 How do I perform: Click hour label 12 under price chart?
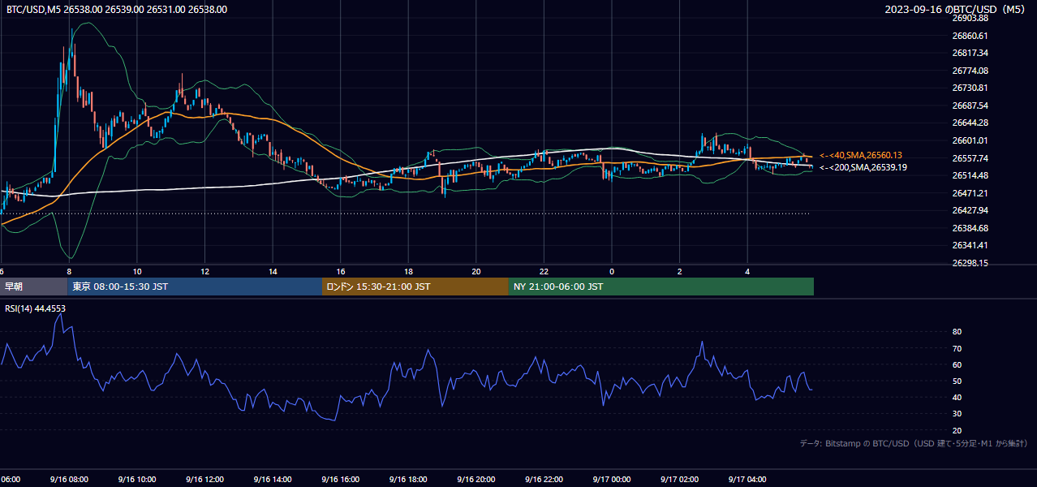[204, 271]
